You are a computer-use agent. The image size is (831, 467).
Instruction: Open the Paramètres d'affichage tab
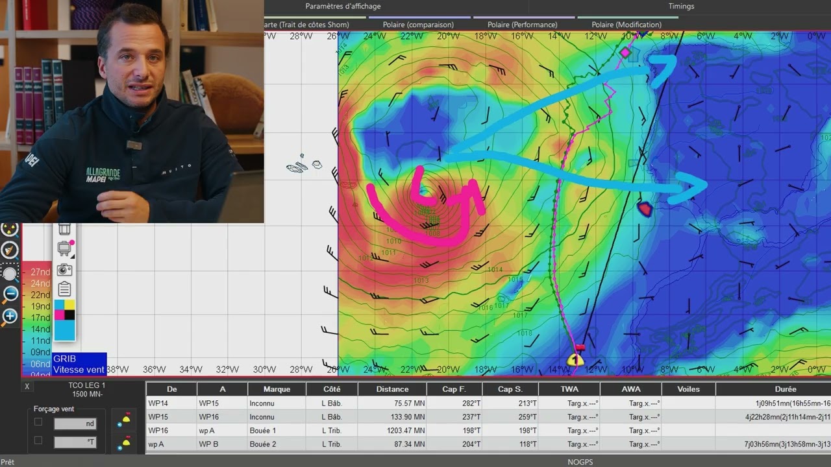(343, 6)
